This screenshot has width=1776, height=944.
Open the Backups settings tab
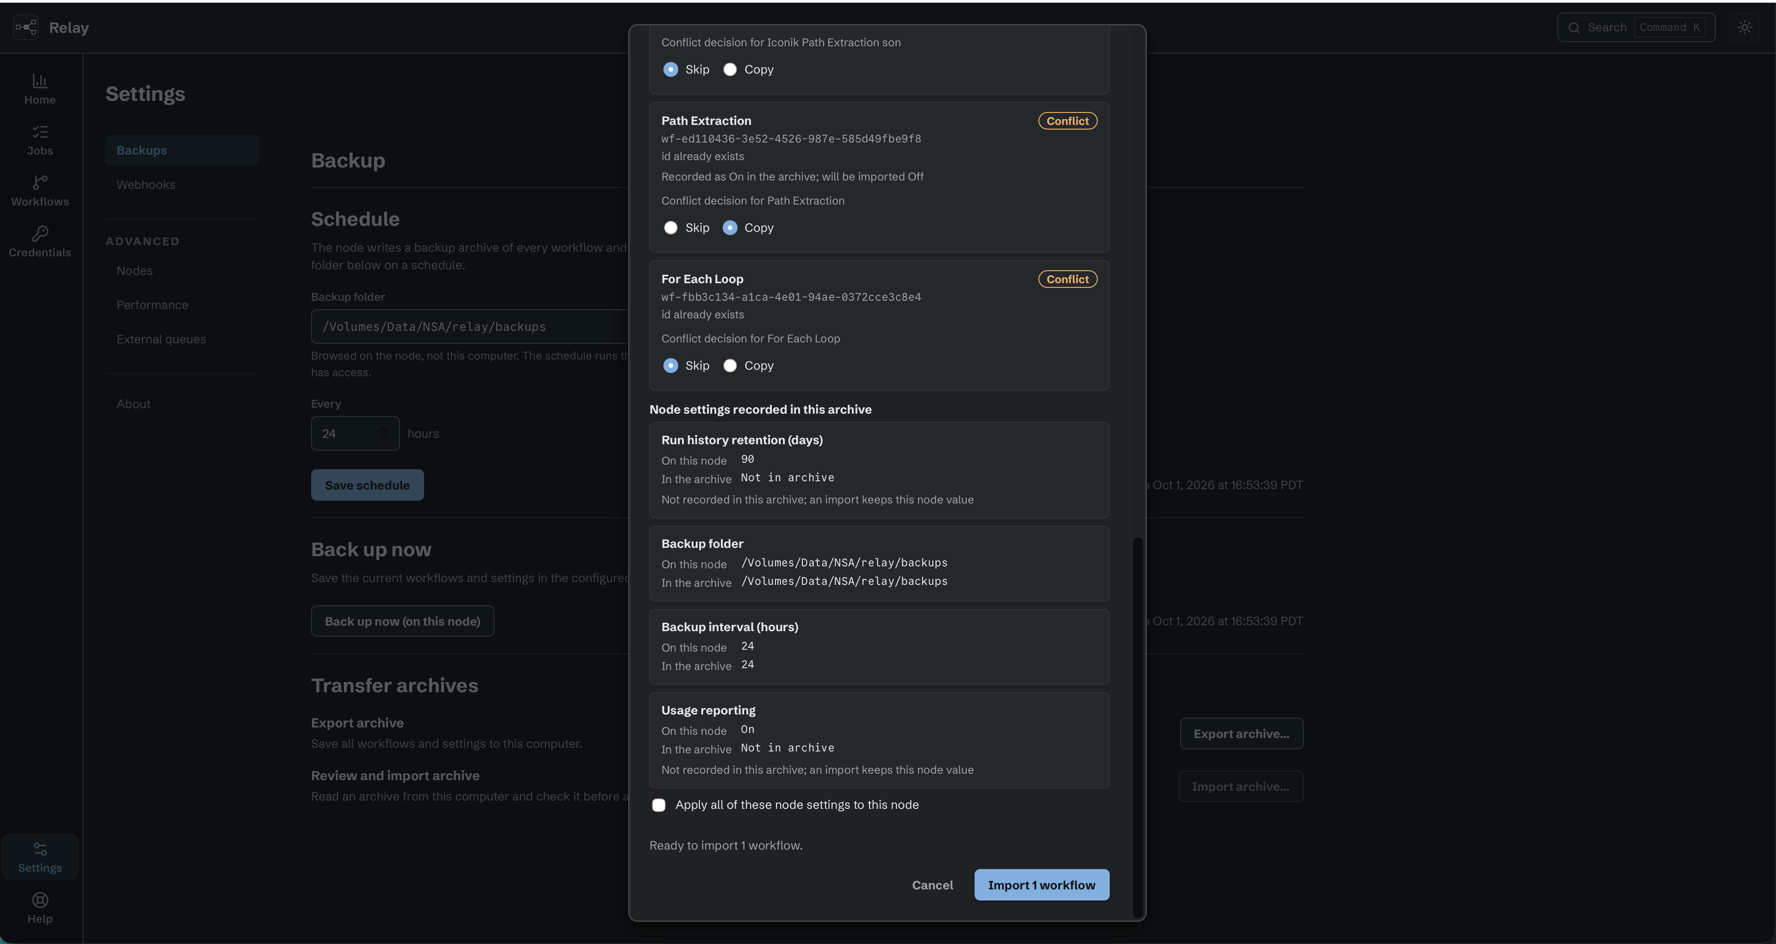pyautogui.click(x=182, y=150)
